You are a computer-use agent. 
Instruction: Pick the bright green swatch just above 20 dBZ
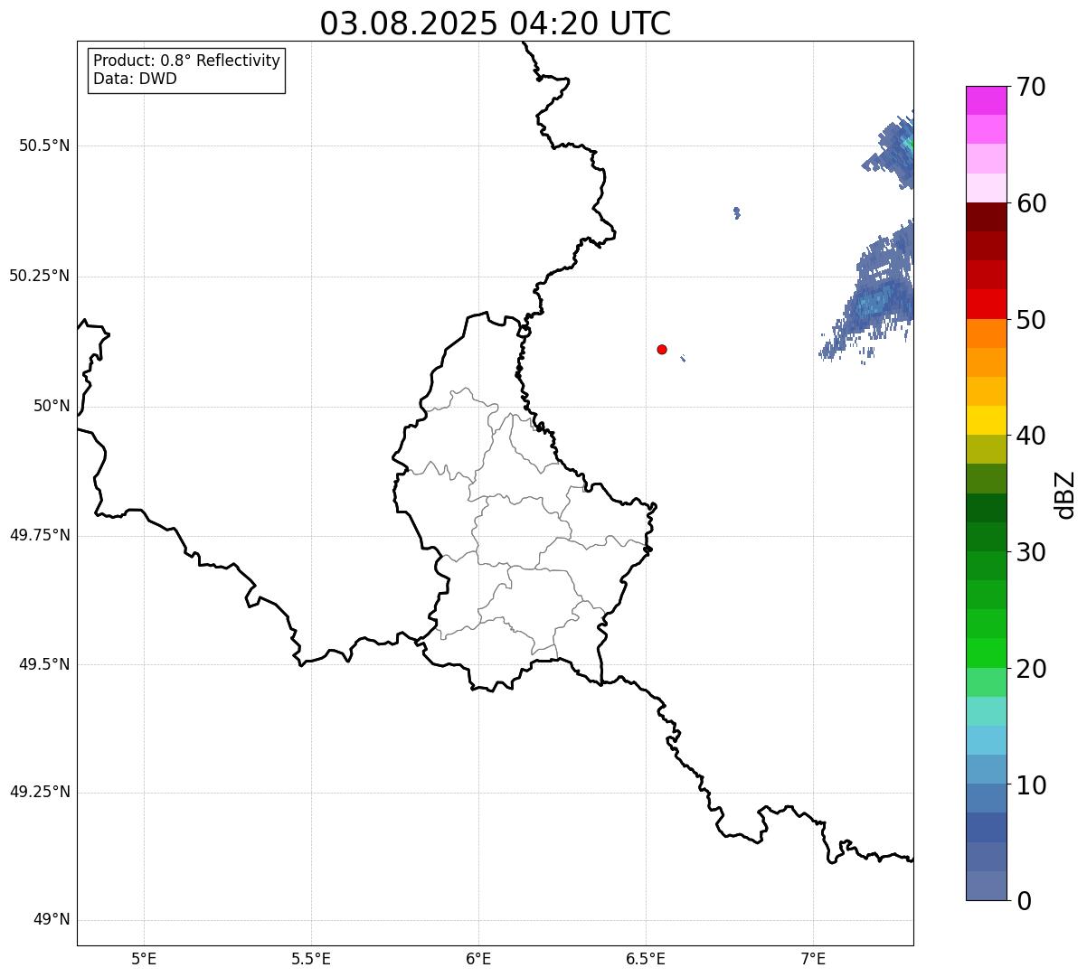[x=986, y=653]
